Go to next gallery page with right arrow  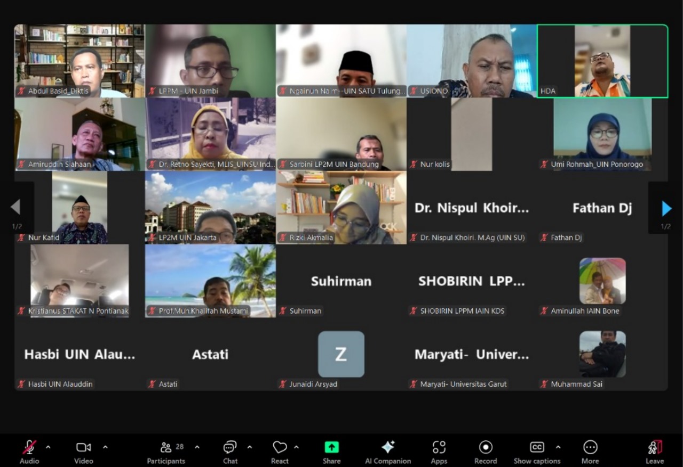coord(666,208)
